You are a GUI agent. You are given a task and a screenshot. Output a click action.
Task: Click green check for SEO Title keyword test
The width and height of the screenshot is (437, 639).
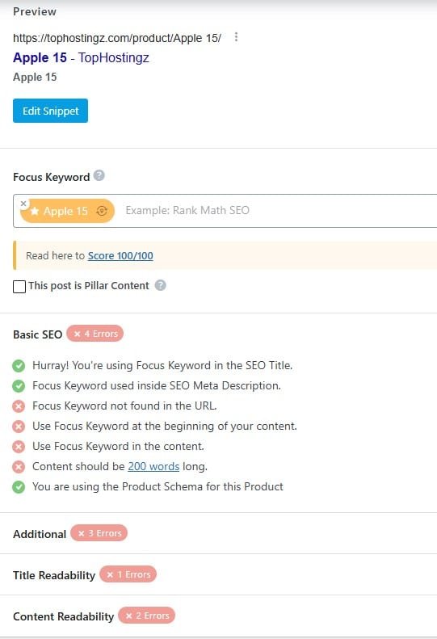(x=19, y=366)
